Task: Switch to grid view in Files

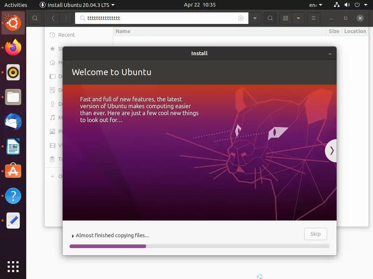Action: [286, 18]
